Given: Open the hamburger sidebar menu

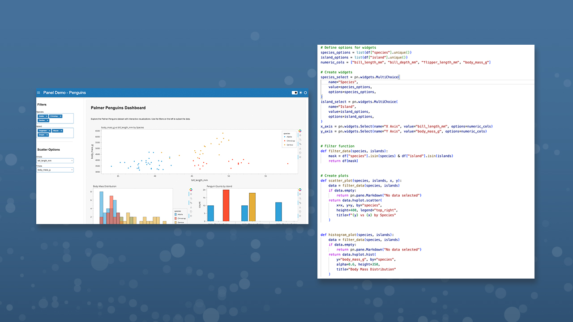Looking at the screenshot, I should click(38, 93).
